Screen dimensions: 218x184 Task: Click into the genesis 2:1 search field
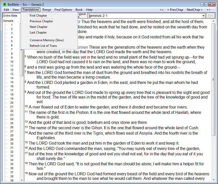click(144, 16)
